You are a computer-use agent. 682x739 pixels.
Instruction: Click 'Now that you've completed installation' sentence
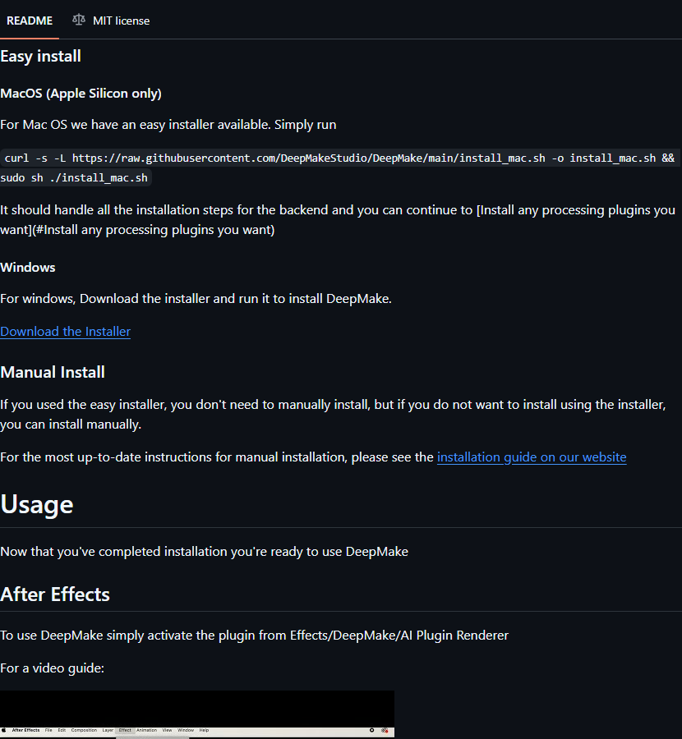(205, 552)
